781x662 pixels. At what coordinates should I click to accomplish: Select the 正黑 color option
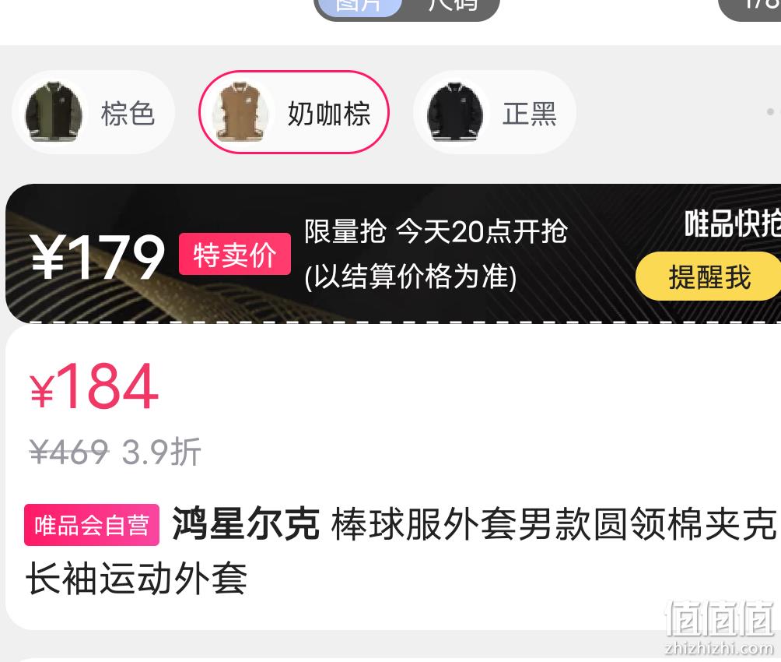point(495,112)
